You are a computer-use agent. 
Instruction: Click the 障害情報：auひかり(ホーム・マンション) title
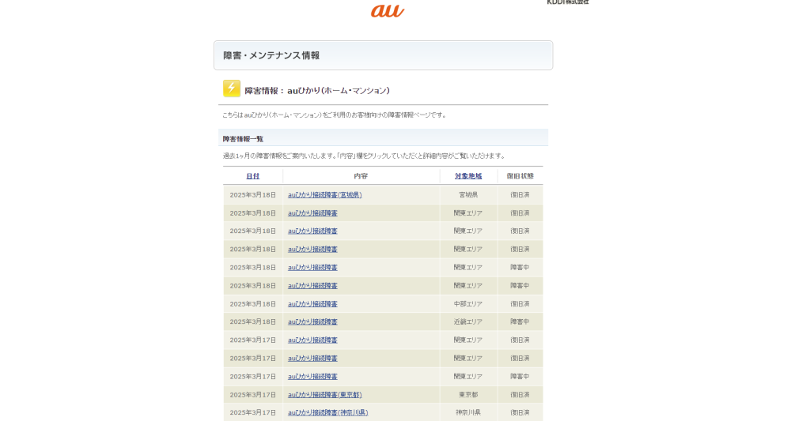coord(317,90)
